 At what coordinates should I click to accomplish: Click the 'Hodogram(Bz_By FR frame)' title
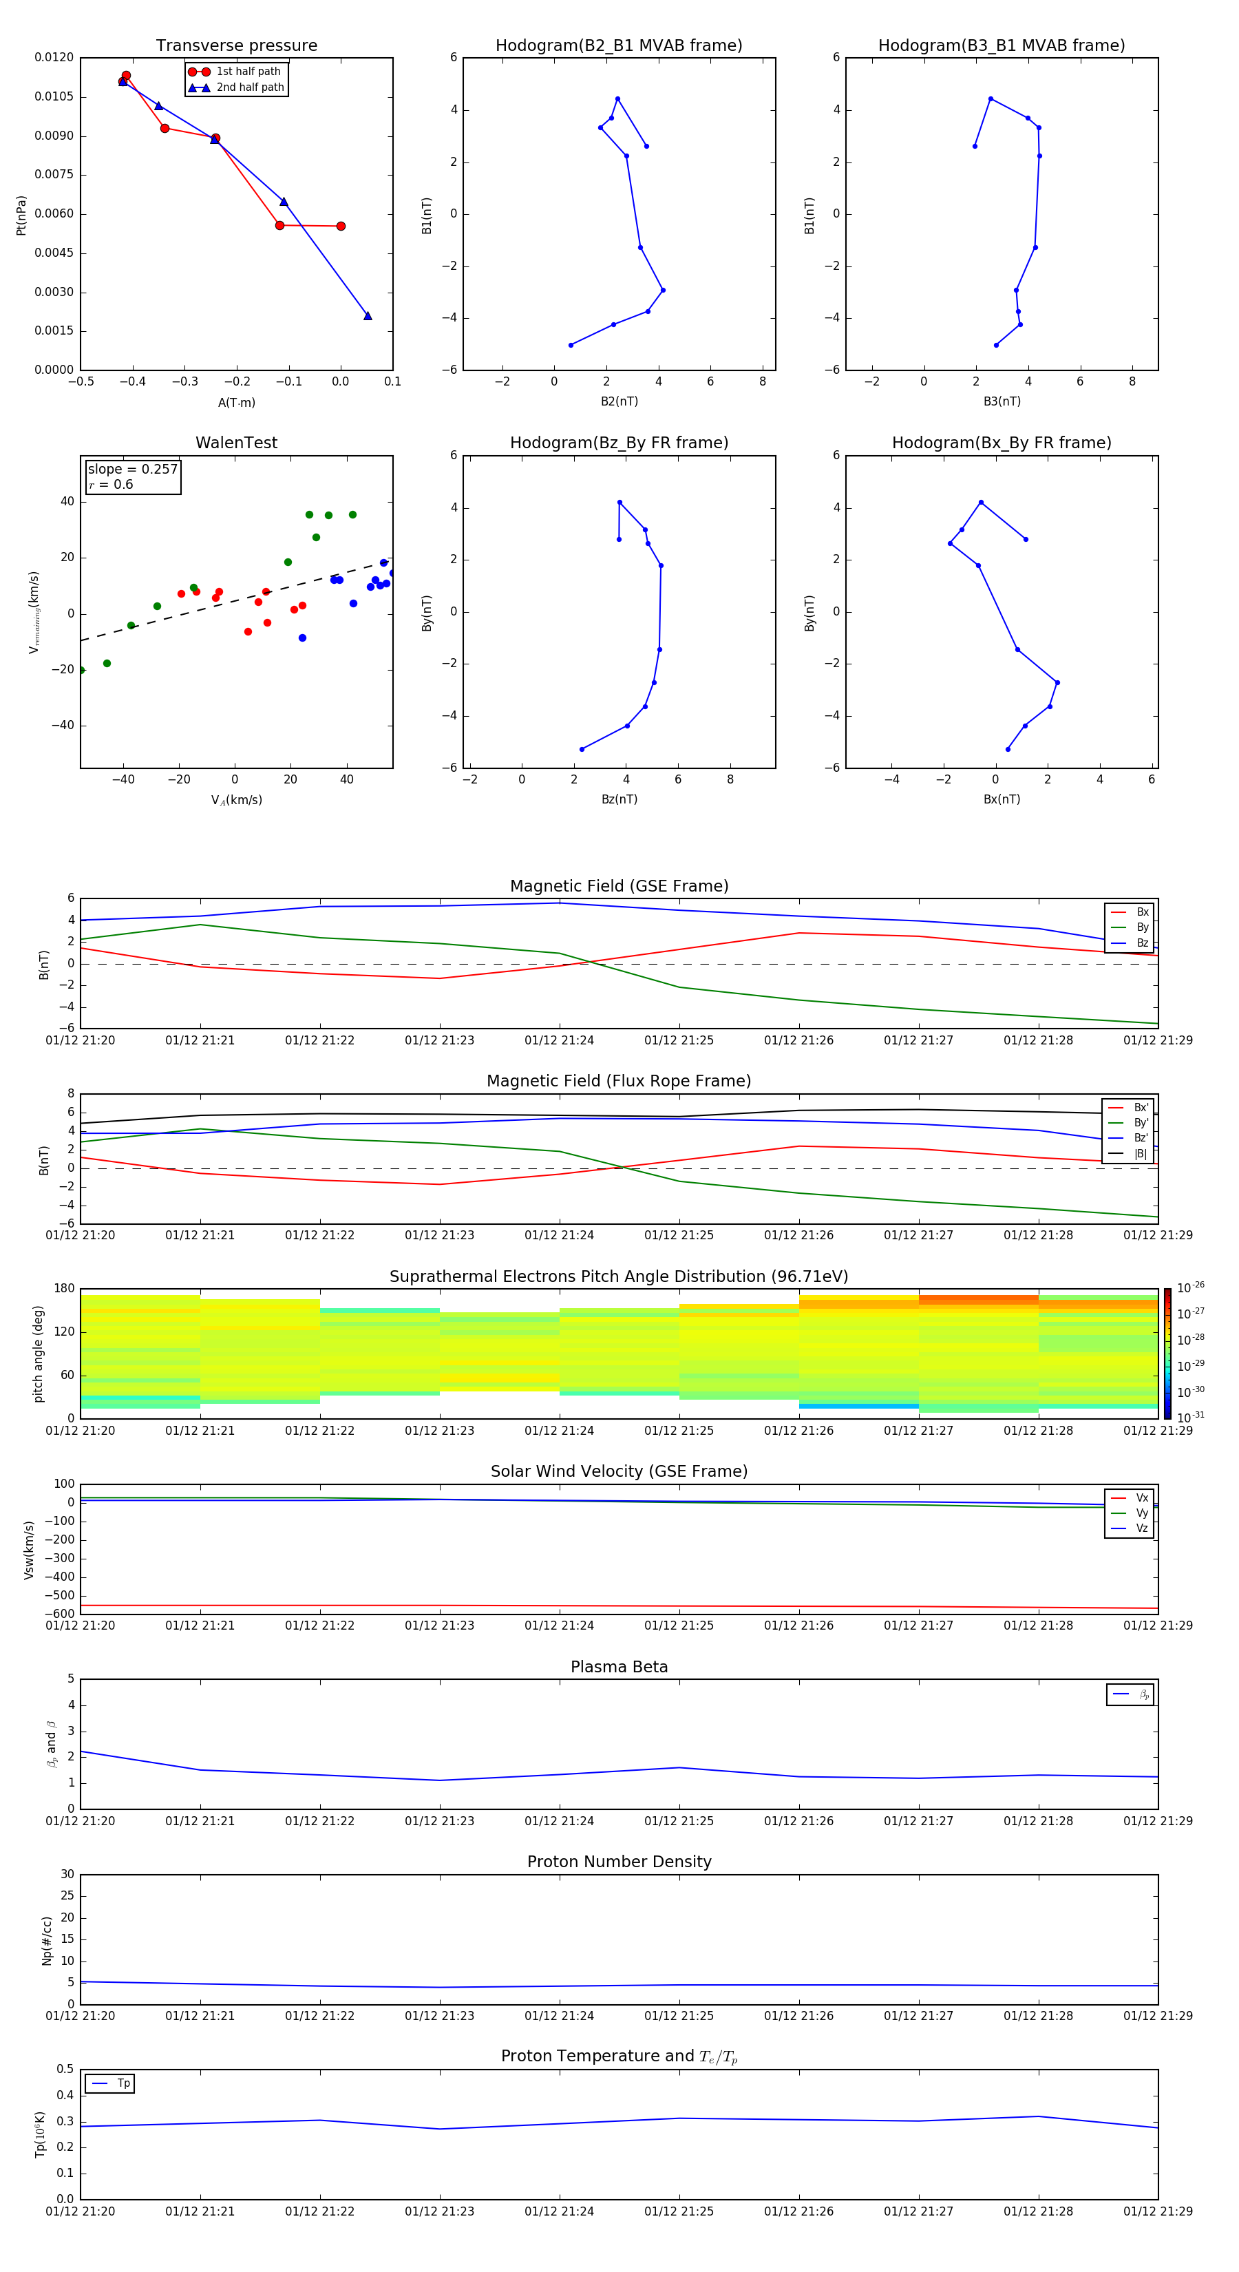pos(619,443)
